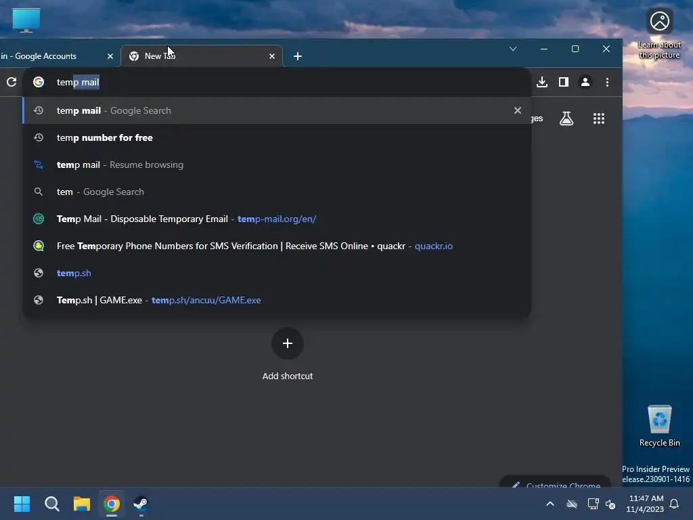Close the New Tab tab

pyautogui.click(x=272, y=56)
